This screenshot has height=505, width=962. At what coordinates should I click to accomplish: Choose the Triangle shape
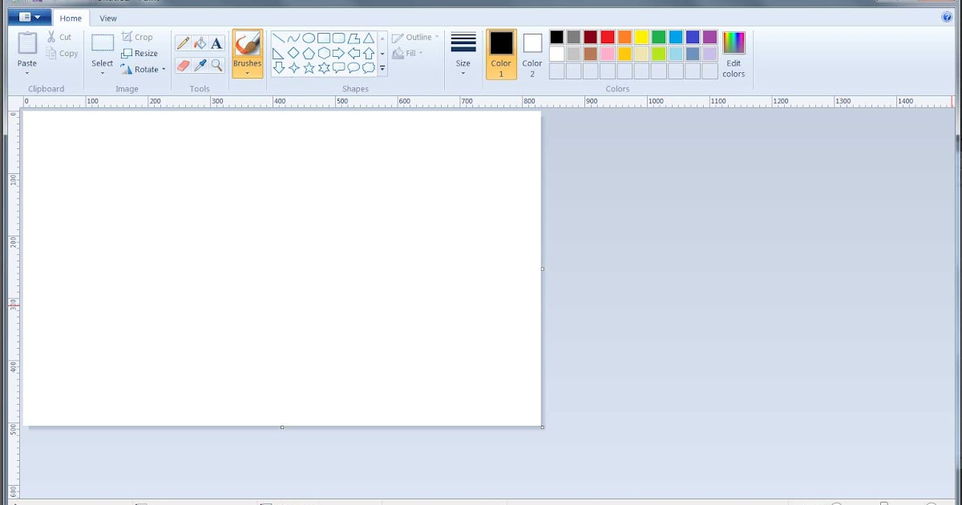pyautogui.click(x=369, y=38)
